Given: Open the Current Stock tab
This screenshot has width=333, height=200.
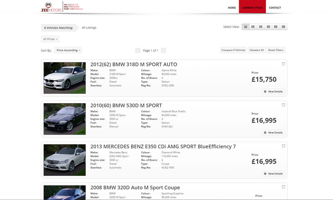Looking at the screenshot, I should (x=252, y=7).
